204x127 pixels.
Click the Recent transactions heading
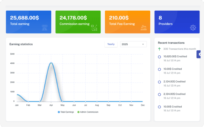[x=171, y=43]
